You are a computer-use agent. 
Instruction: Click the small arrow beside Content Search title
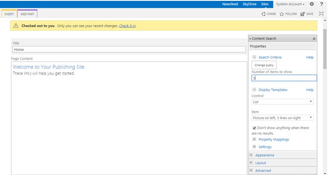250,39
